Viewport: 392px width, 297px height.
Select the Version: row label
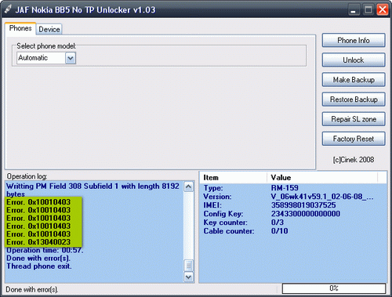coord(217,197)
